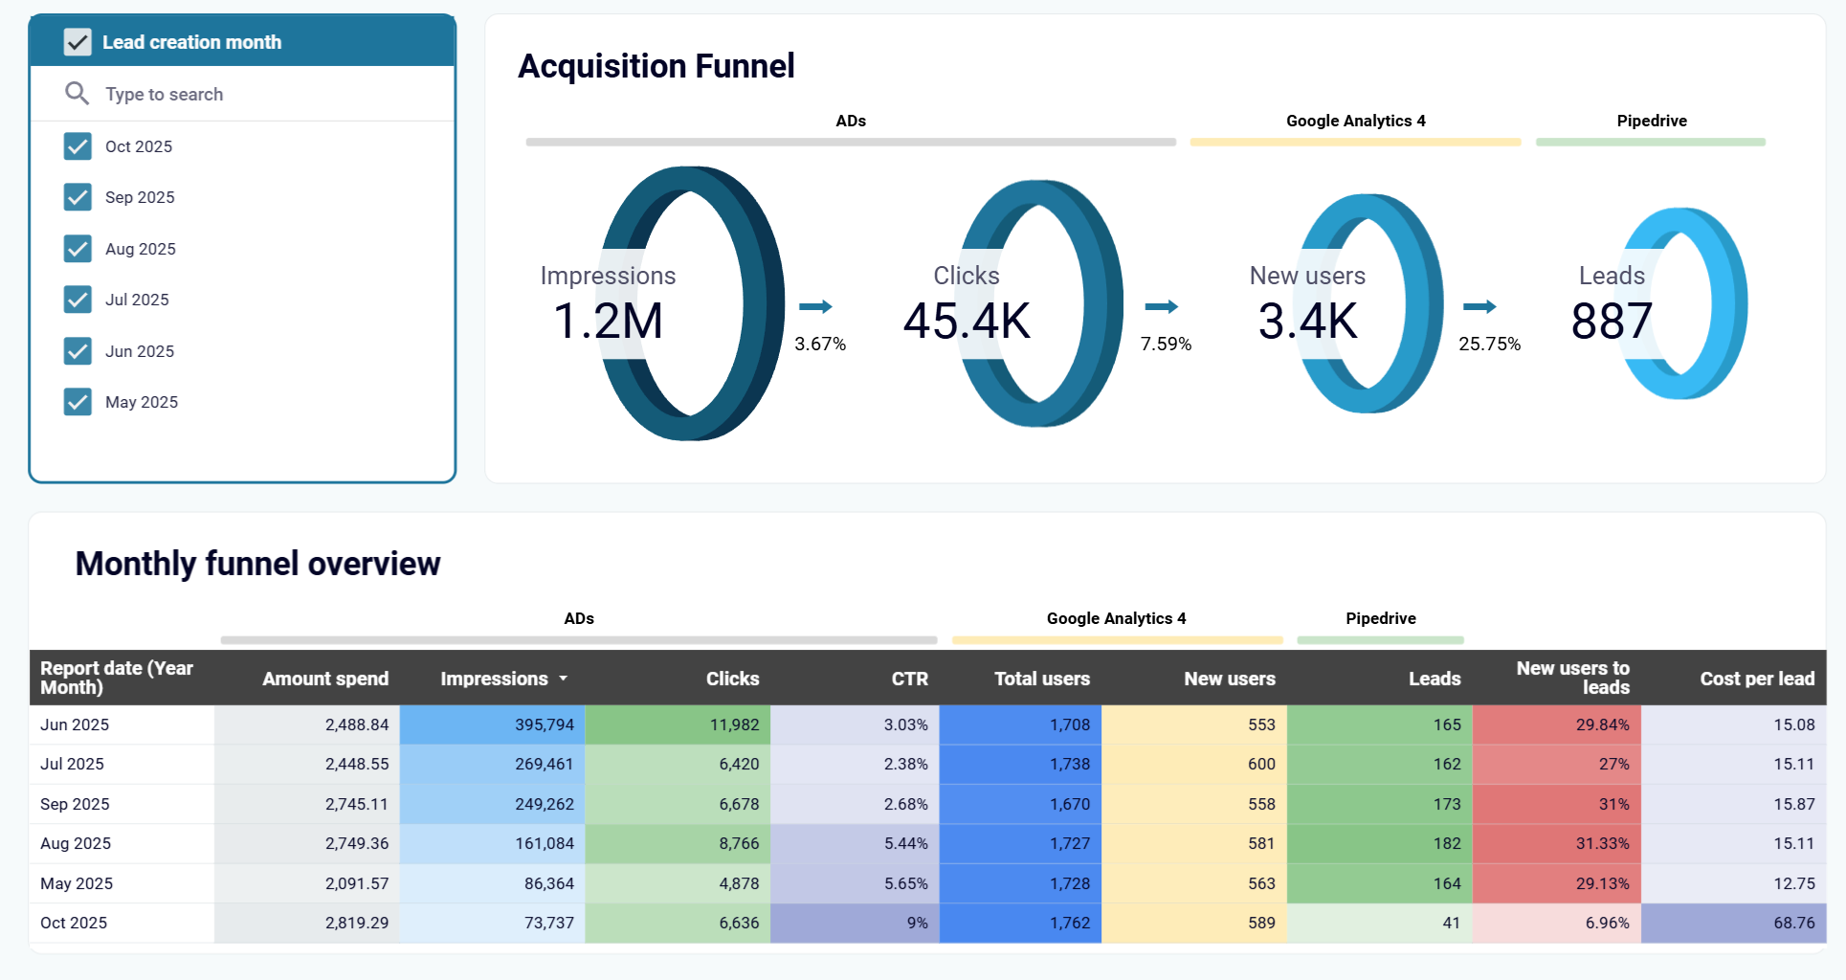Uncheck the Oct 2025 filter

[x=78, y=145]
